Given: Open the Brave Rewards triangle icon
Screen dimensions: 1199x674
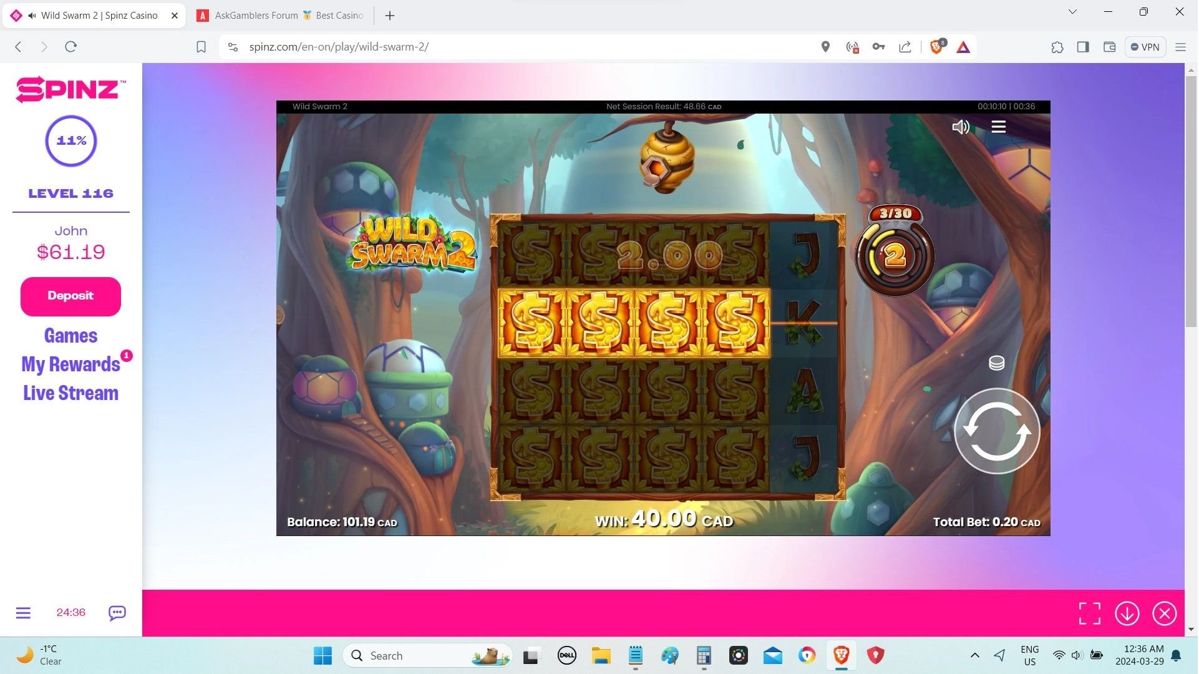Looking at the screenshot, I should 963,46.
